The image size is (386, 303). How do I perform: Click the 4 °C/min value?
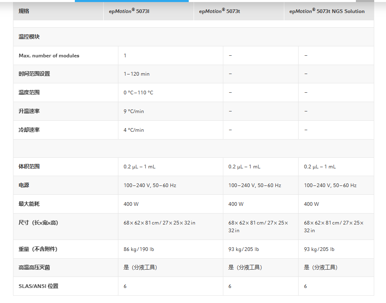134,130
